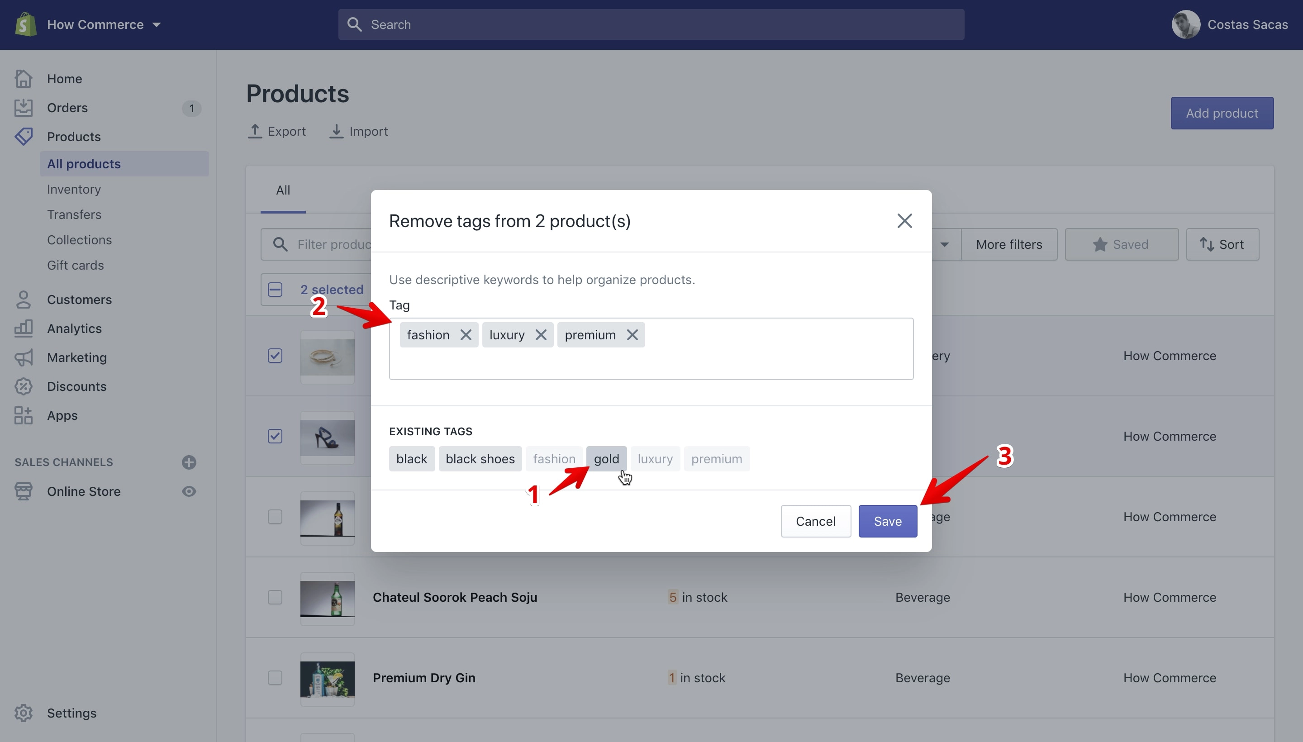Cancel the remove tags dialog
Image resolution: width=1303 pixels, height=742 pixels.
815,521
